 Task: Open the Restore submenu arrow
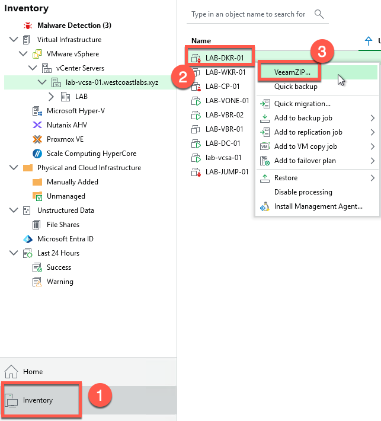tap(372, 178)
